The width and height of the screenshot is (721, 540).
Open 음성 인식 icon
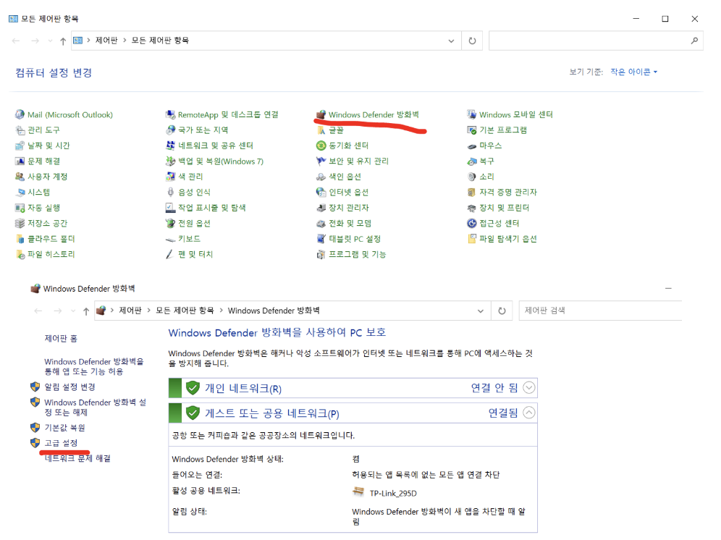(188, 193)
